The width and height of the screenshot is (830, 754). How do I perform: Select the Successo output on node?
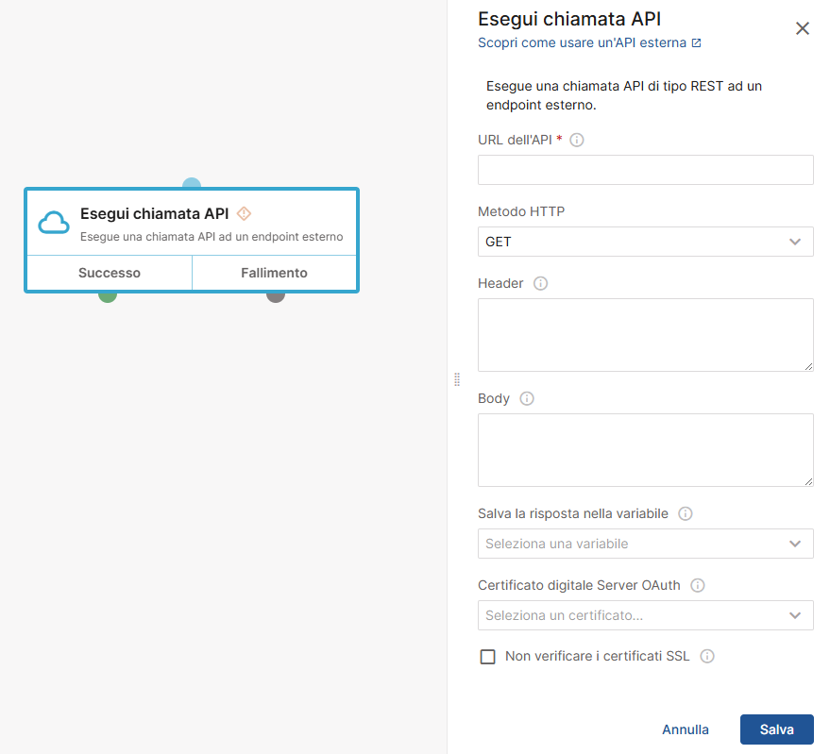(x=110, y=273)
